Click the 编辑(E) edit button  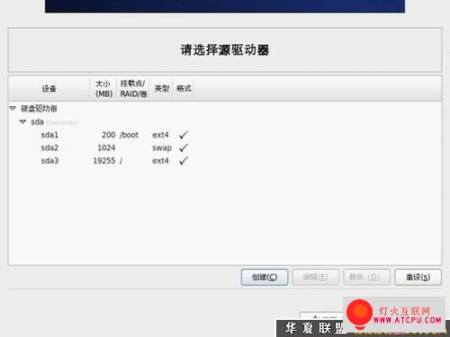pos(316,277)
